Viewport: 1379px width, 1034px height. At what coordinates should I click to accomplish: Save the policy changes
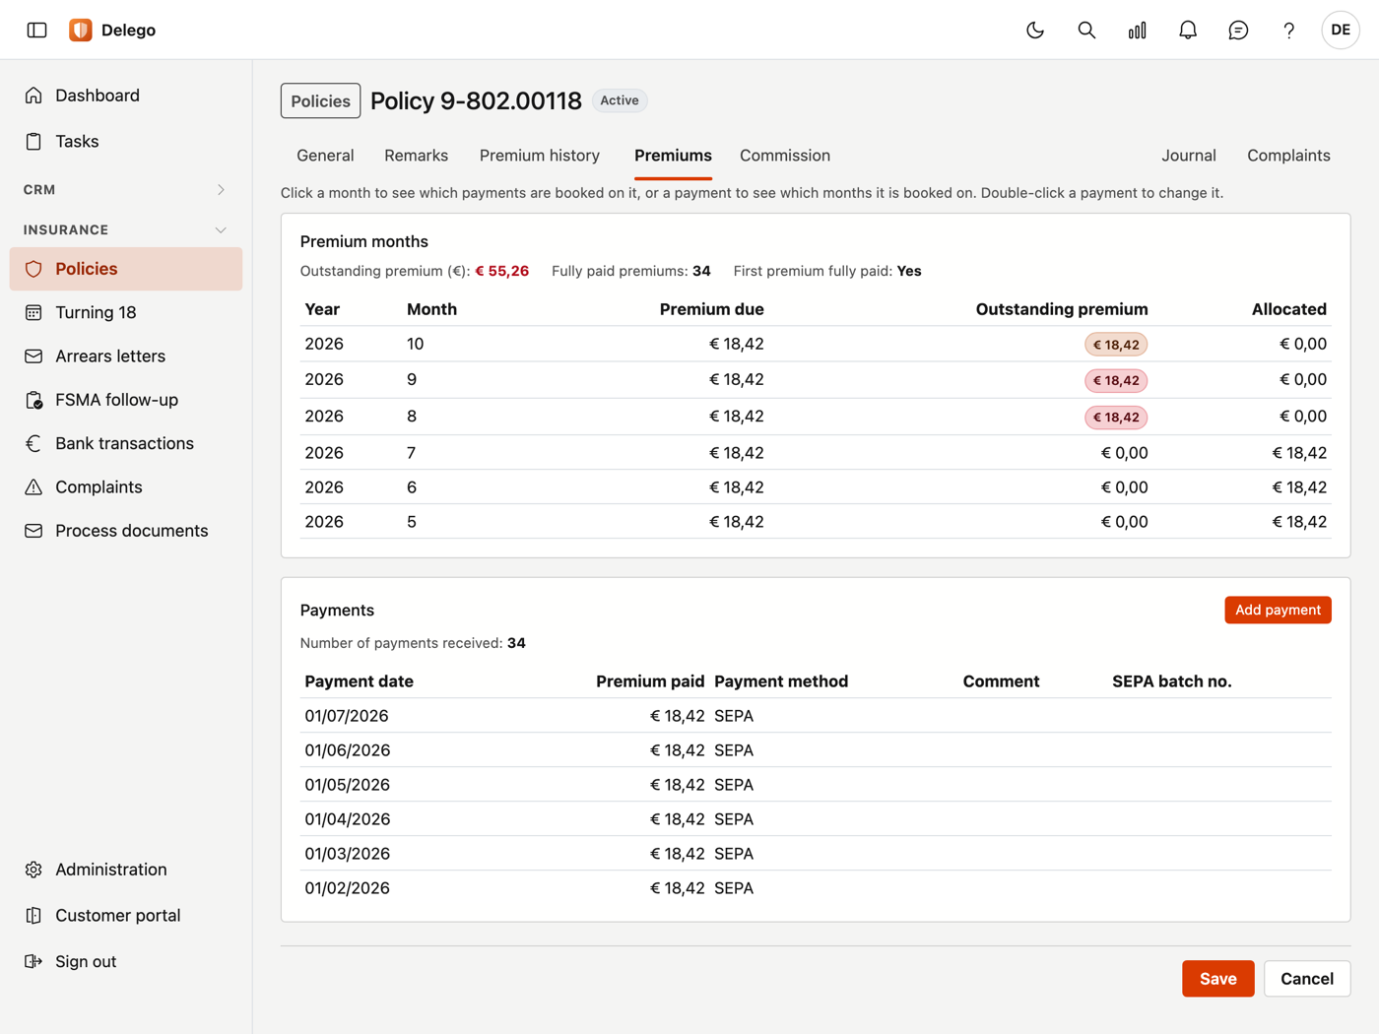click(1218, 979)
